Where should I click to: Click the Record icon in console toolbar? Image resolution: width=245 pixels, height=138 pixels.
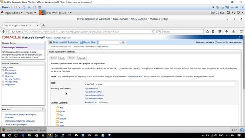click(x=81, y=42)
